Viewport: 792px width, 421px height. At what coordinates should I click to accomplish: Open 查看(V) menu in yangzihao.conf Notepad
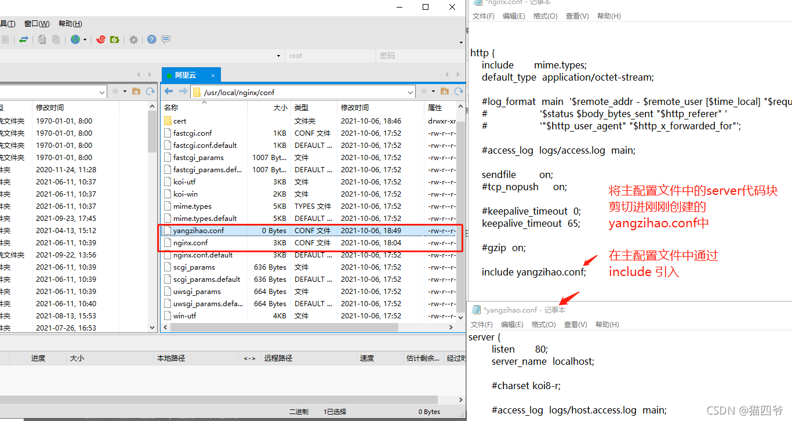click(575, 325)
